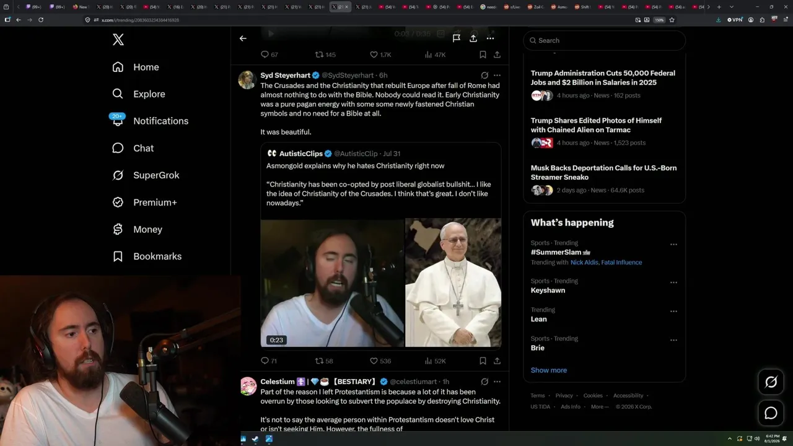The image size is (793, 446).
Task: Open the Money section
Action: 137,229
